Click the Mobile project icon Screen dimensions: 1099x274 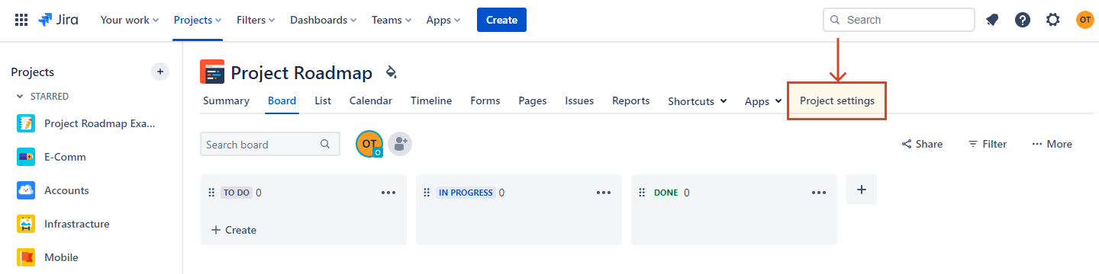tap(26, 257)
